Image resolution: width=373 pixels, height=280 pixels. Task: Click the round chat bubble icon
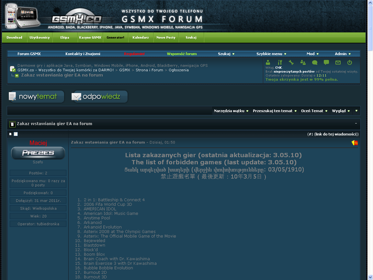tap(314, 63)
